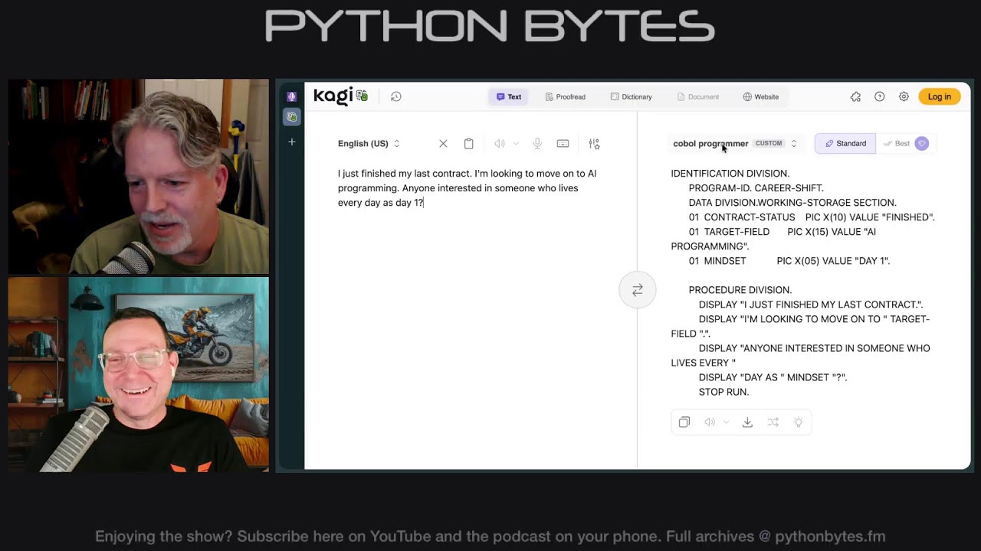Click the Log in button

tap(939, 96)
